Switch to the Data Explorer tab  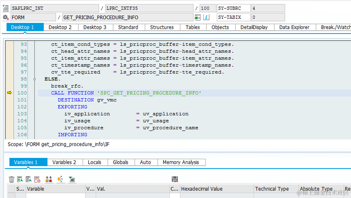pyautogui.click(x=294, y=27)
